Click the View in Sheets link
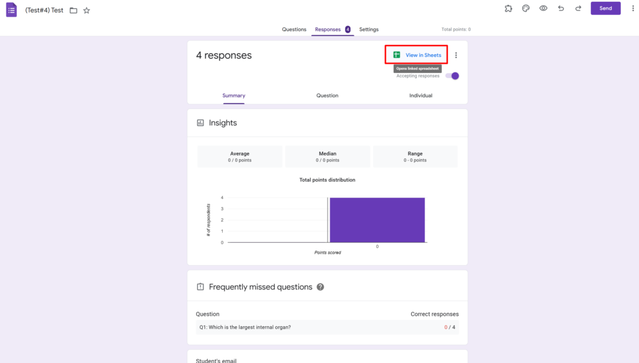639x363 pixels. click(x=423, y=55)
